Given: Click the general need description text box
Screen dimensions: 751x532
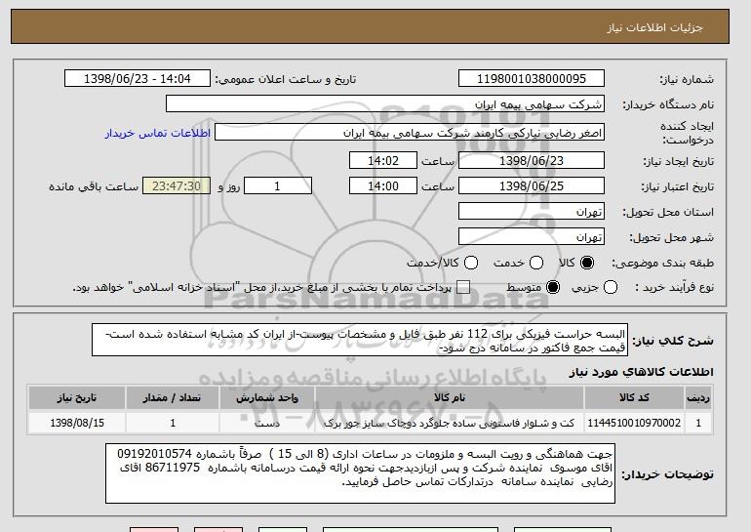Looking at the screenshot, I should (360, 340).
